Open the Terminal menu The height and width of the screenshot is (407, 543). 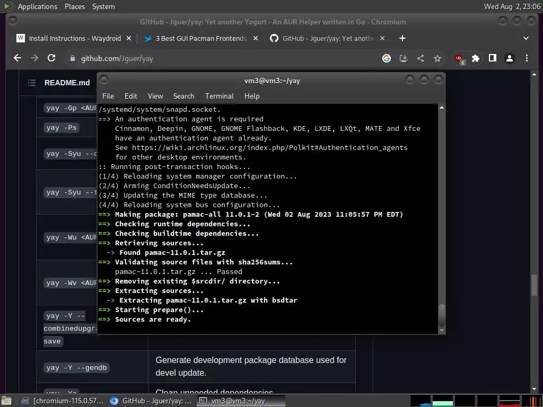pyautogui.click(x=220, y=96)
